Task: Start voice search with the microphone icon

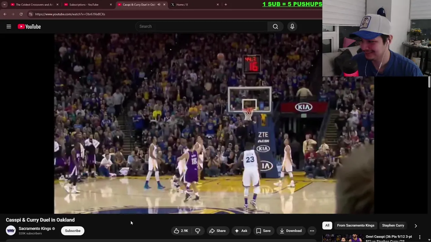Action: [292, 27]
